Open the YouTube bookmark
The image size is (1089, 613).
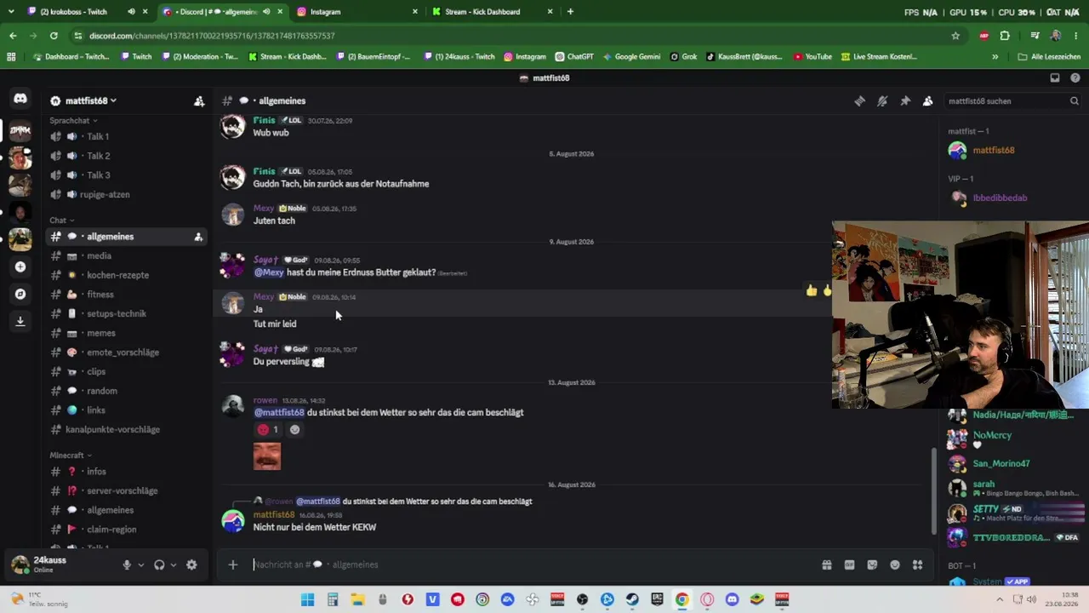pos(812,57)
